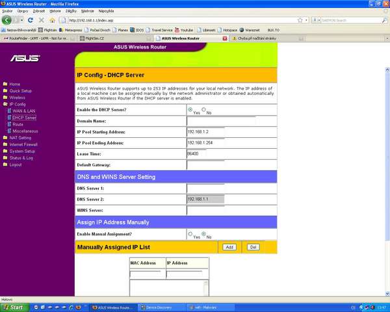390x312 pixels.
Task: Disable DHCP Server with No radio
Action: [203, 109]
